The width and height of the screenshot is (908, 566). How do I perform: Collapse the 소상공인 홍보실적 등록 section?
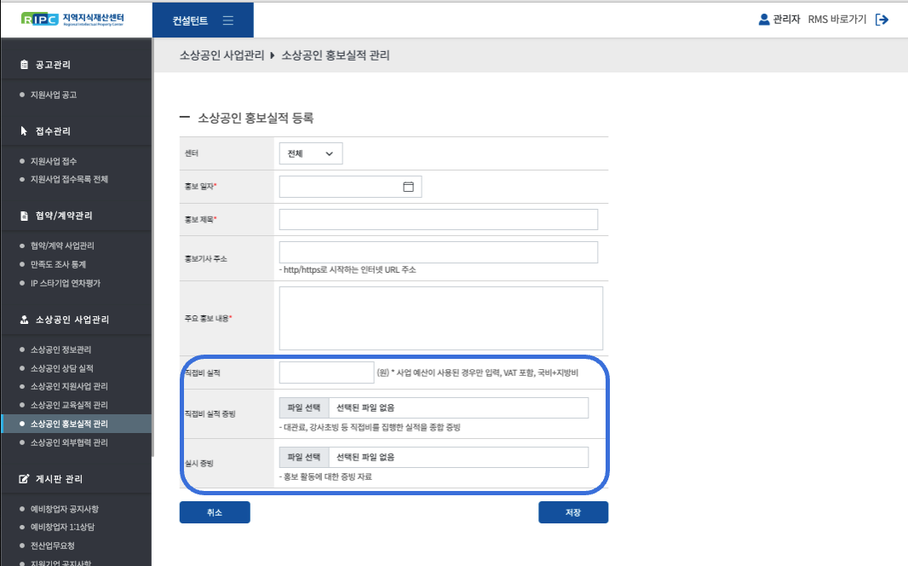[x=184, y=118]
